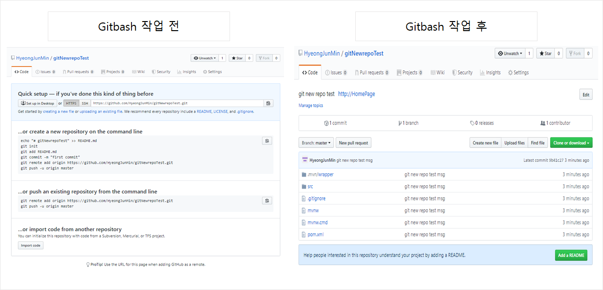Click the .gitignore link in quick setup text
The width and height of the screenshot is (603, 290).
coord(245,112)
